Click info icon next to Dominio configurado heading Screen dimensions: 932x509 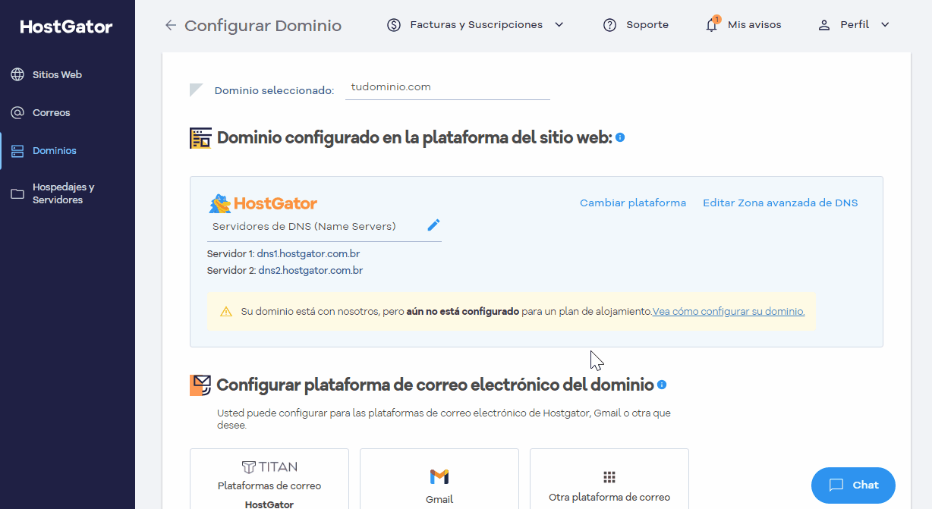(620, 137)
